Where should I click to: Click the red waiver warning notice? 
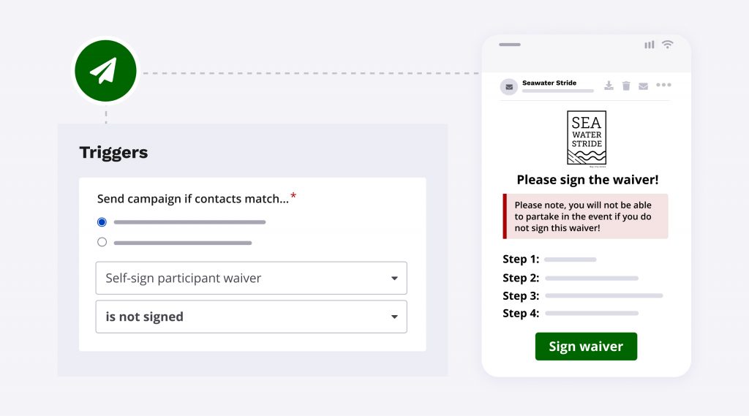coord(586,216)
